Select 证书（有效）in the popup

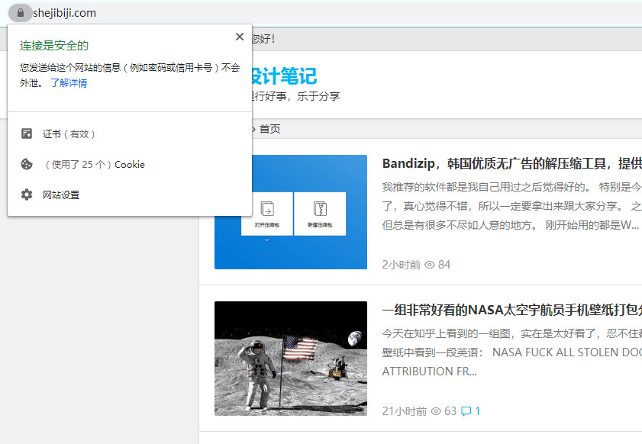(67, 134)
